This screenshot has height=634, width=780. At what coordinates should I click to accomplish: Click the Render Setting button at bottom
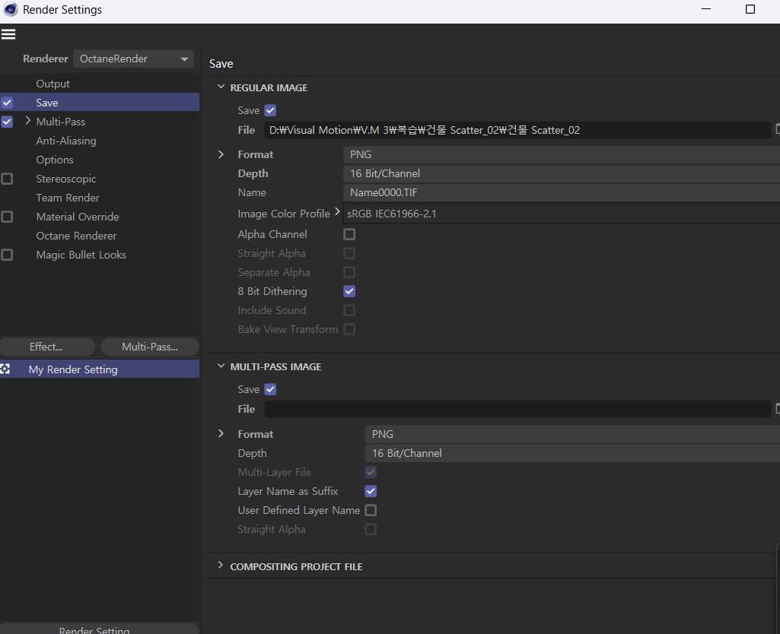98,629
